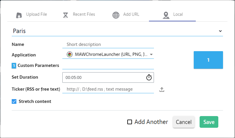Image resolution: width=235 pixels, height=138 pixels.
Task: Expand the Paris location dropdown
Action: click(x=220, y=31)
